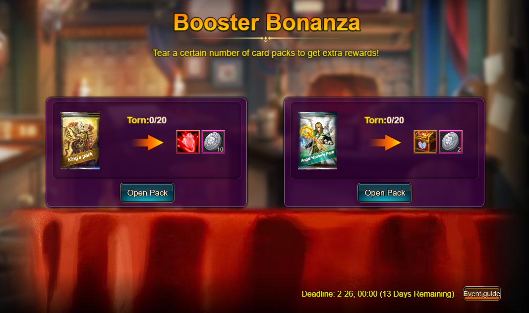The width and height of the screenshot is (529, 313).
Task: Click the King's pack card thumbnail
Action: point(80,141)
